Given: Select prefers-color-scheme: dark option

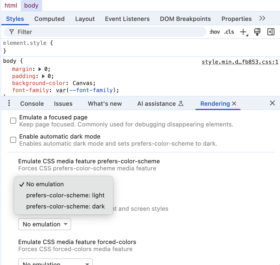Looking at the screenshot, I should tap(65, 206).
